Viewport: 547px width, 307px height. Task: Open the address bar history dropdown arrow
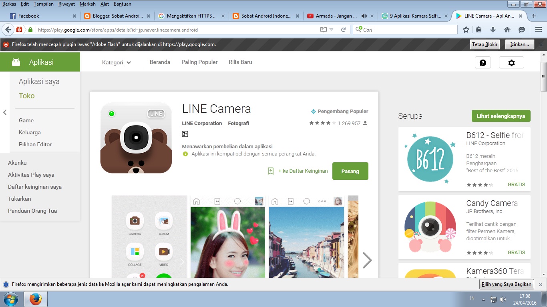point(331,30)
